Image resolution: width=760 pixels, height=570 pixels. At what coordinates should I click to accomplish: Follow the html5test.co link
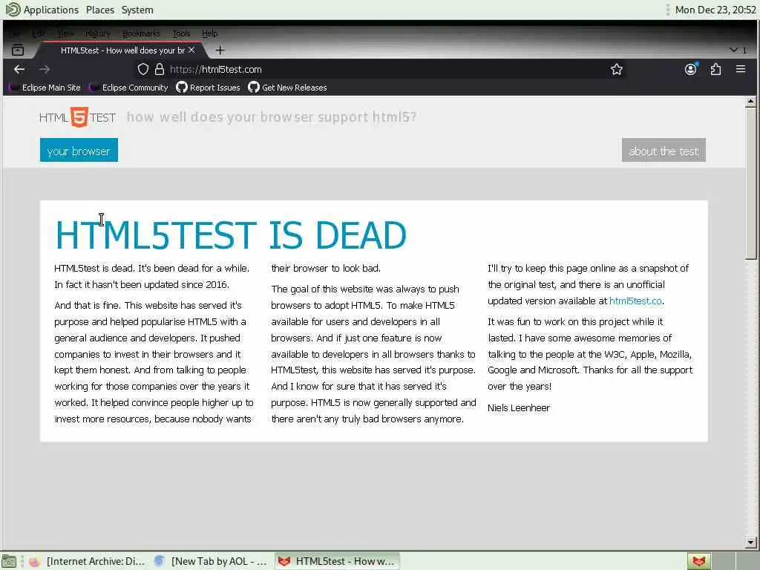635,301
